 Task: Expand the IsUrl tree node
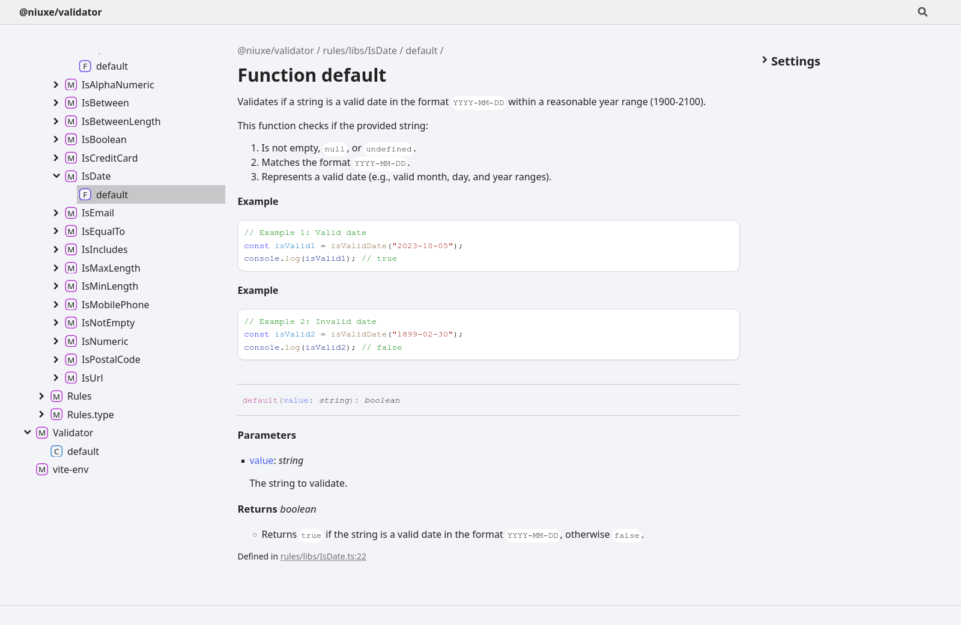[56, 378]
